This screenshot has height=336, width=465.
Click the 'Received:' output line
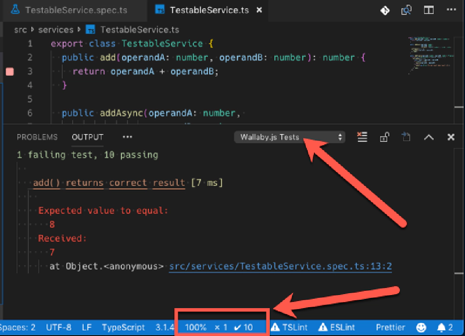coord(62,238)
